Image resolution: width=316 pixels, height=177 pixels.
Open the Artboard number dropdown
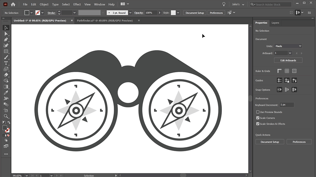click(x=290, y=53)
